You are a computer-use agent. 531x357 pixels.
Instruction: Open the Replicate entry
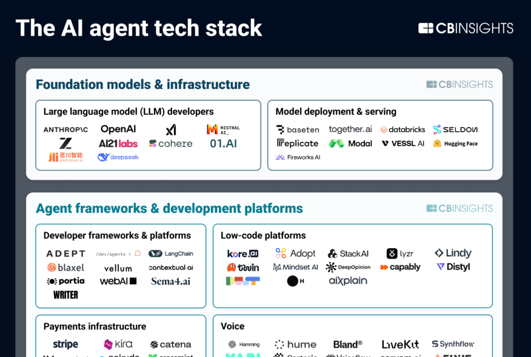point(297,143)
